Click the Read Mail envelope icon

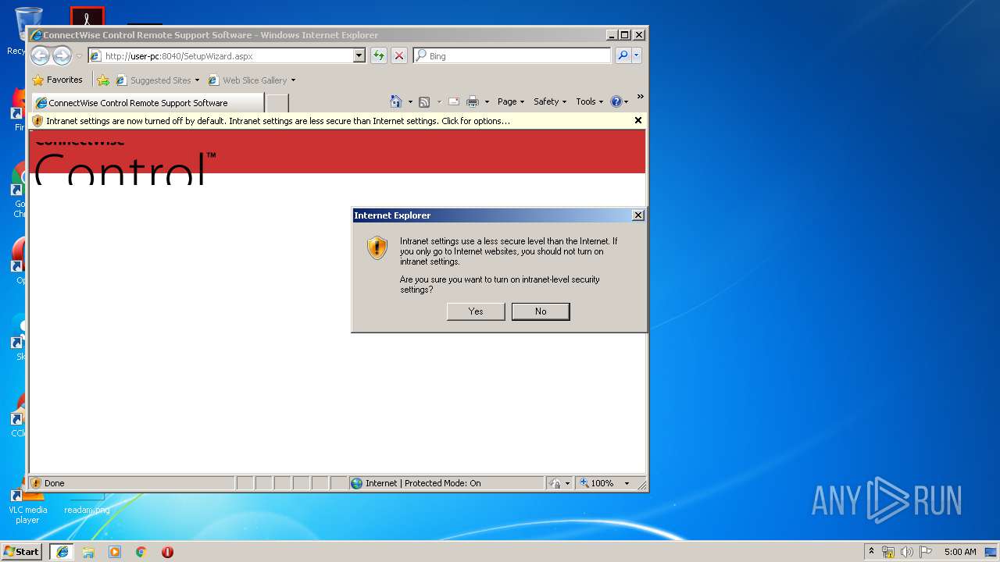tap(453, 101)
